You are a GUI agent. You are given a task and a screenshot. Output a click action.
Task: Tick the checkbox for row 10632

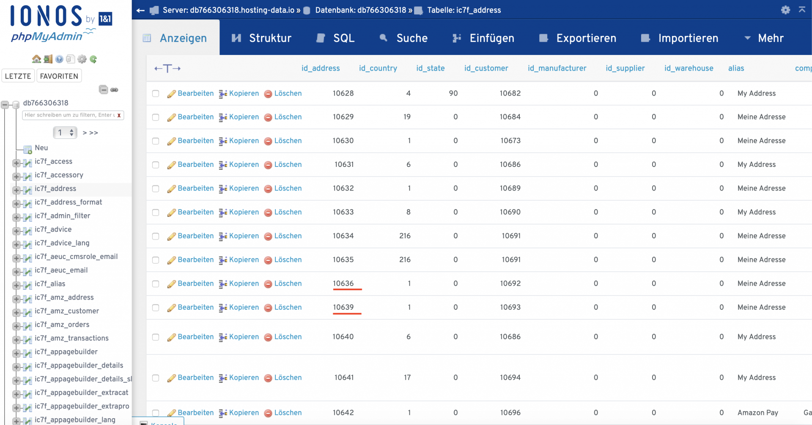coord(156,188)
